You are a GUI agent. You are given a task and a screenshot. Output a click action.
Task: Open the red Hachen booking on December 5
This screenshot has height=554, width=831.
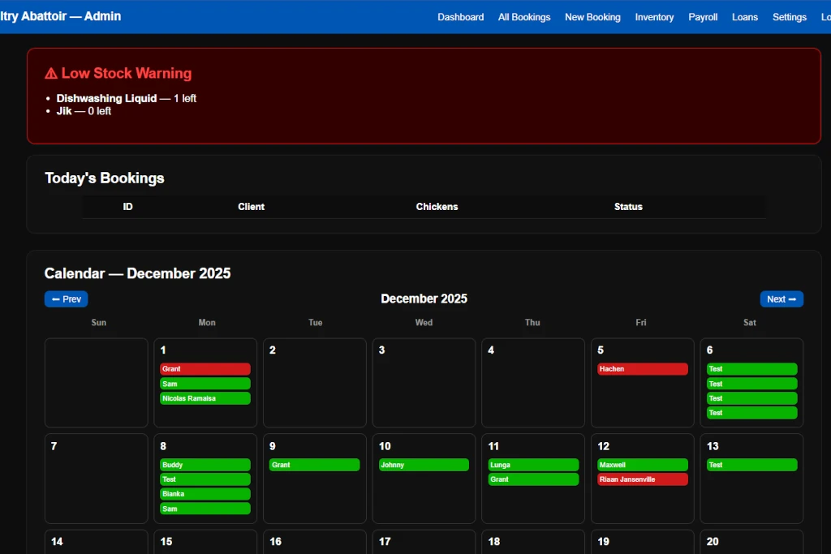pyautogui.click(x=642, y=369)
